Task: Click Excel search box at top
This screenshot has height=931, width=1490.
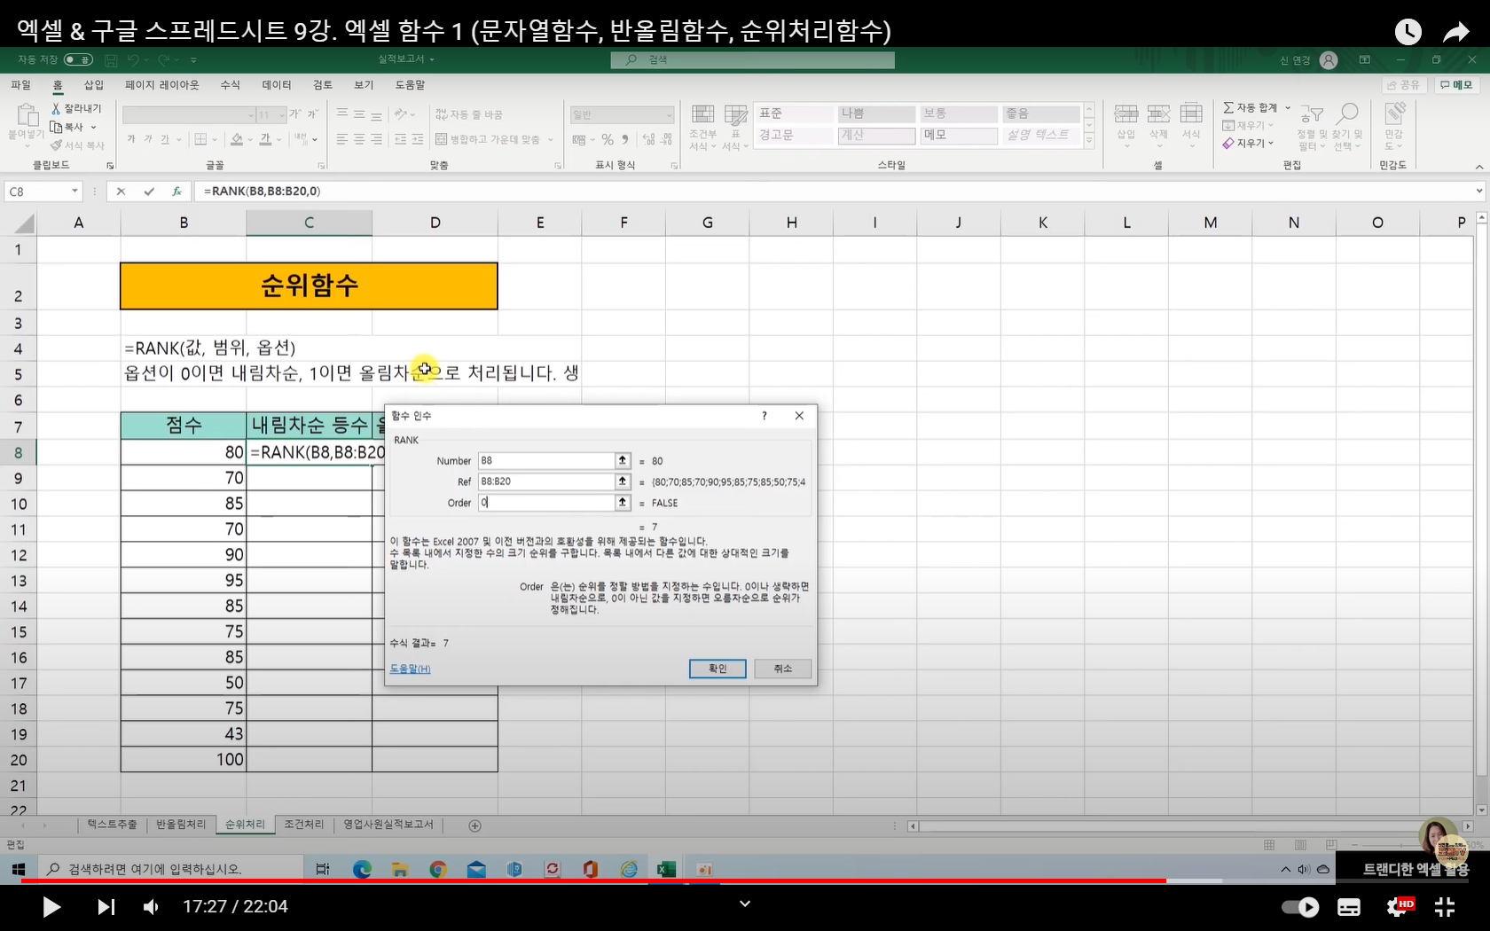Action: pos(752,59)
